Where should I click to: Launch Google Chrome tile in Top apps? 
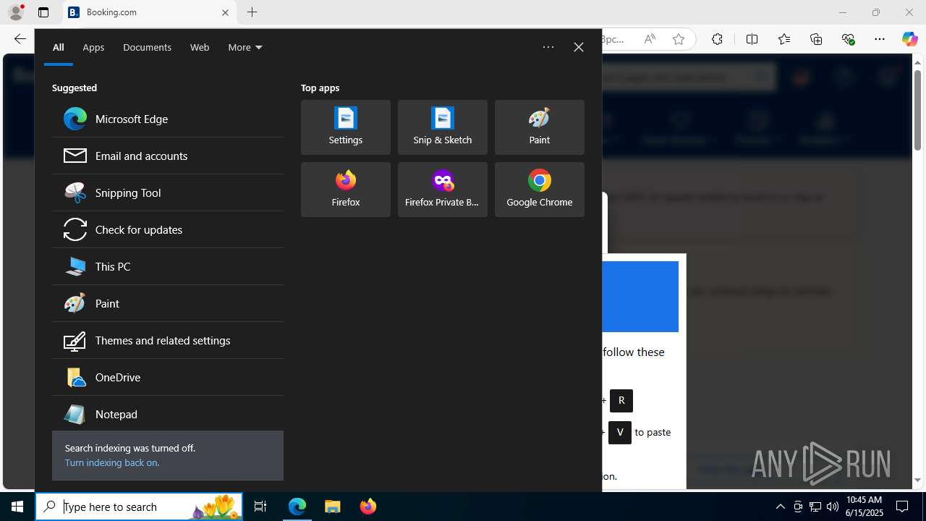(x=540, y=190)
